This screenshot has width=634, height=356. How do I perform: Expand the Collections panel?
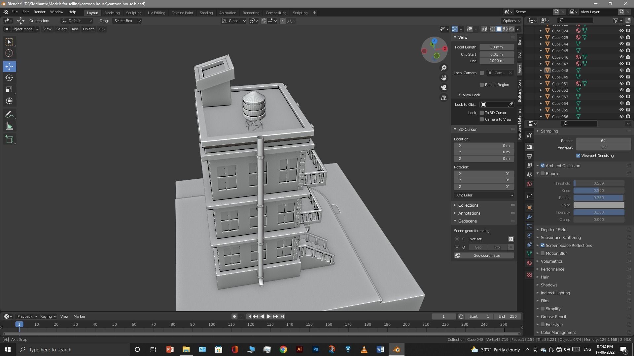point(468,205)
